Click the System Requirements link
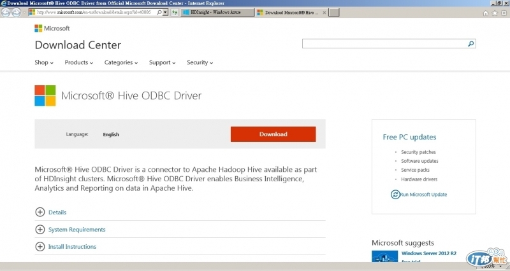The image size is (510, 271). [x=76, y=230]
